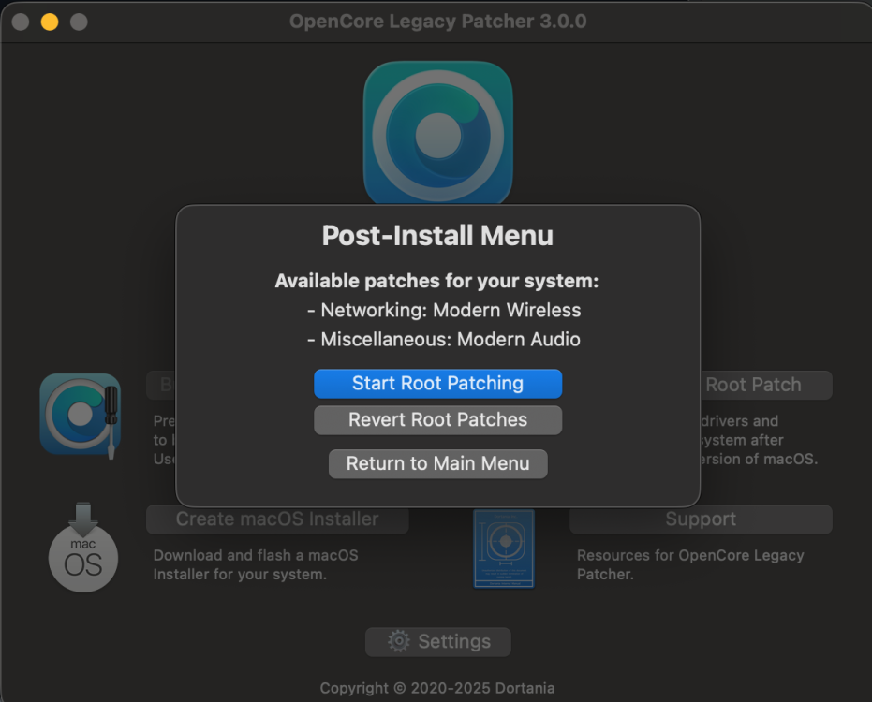This screenshot has width=872, height=702.
Task: Select Revert Root Patches
Action: (x=437, y=419)
